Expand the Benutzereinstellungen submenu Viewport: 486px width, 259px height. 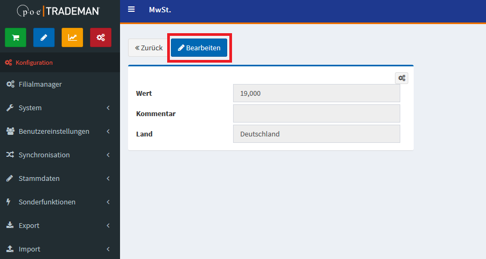pos(108,132)
